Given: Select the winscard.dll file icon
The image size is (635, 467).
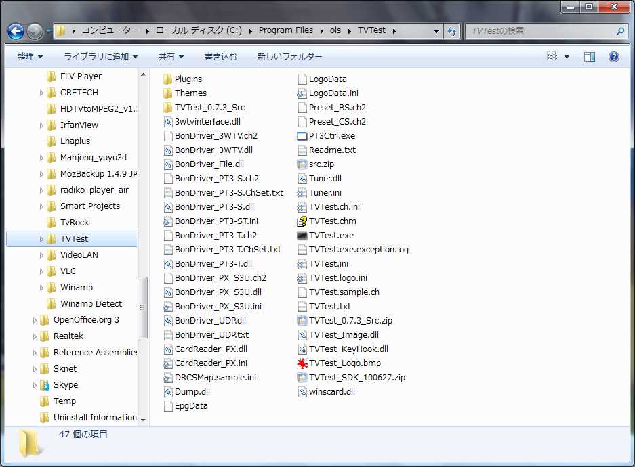Looking at the screenshot, I should pyautogui.click(x=302, y=392).
